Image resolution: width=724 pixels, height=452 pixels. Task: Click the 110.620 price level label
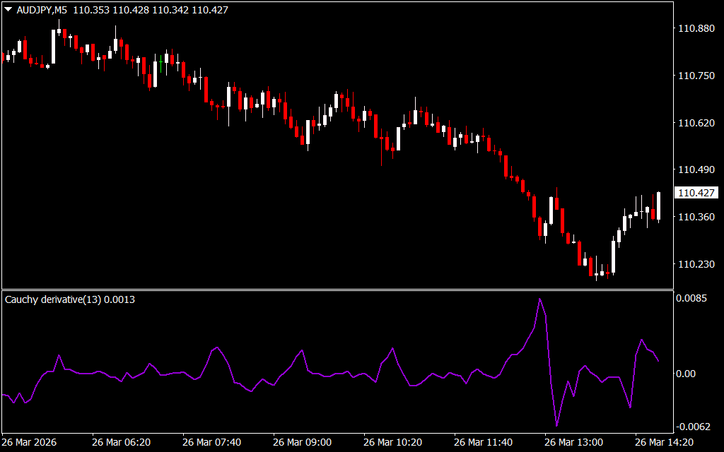[696, 123]
